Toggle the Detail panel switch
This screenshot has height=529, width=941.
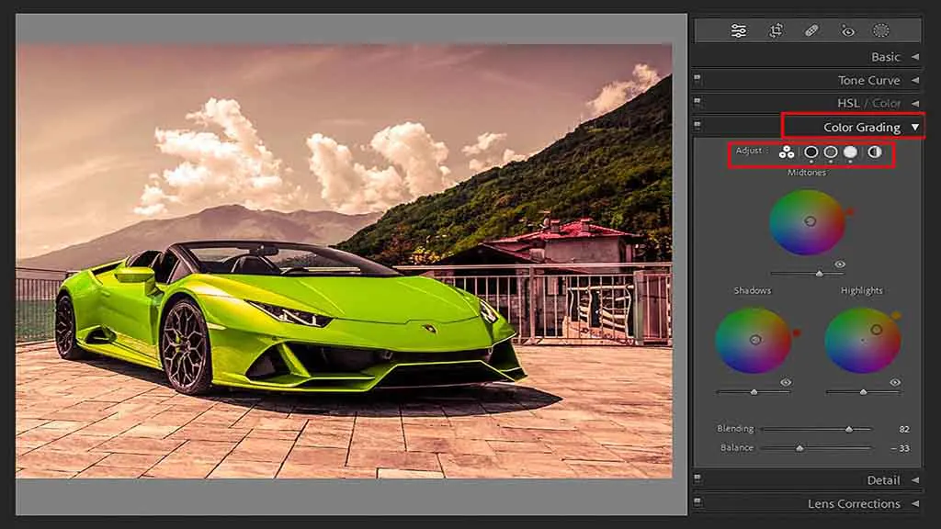(x=697, y=478)
